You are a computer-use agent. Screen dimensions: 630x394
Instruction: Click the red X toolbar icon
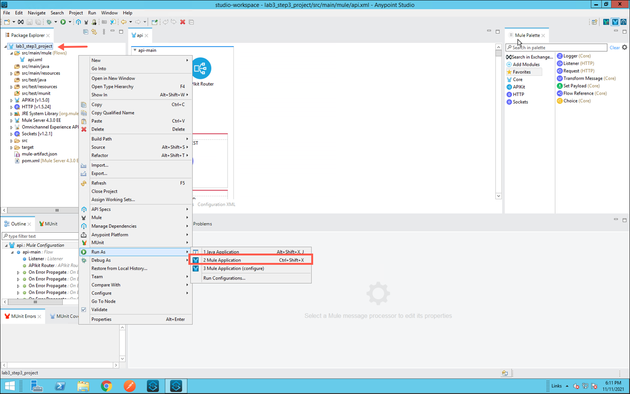click(183, 22)
